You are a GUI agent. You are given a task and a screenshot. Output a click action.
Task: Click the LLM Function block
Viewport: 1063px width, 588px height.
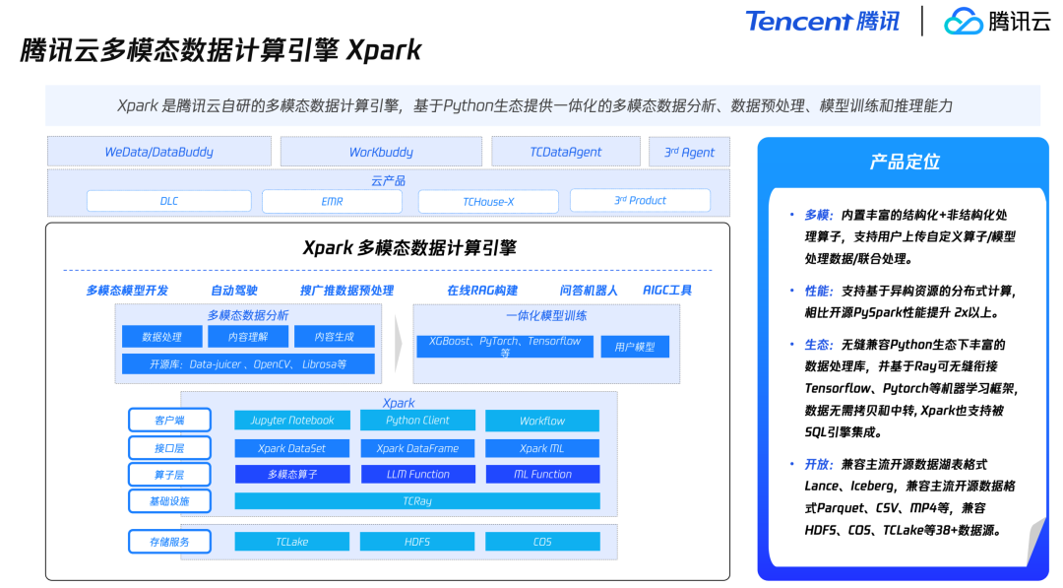point(417,474)
